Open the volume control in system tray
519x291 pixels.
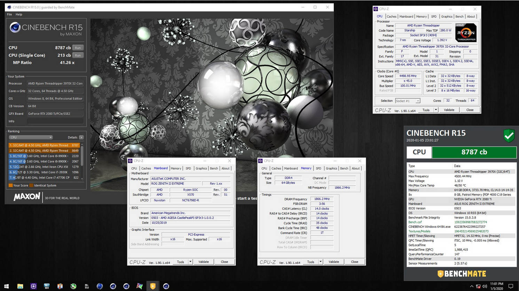pos(485,286)
